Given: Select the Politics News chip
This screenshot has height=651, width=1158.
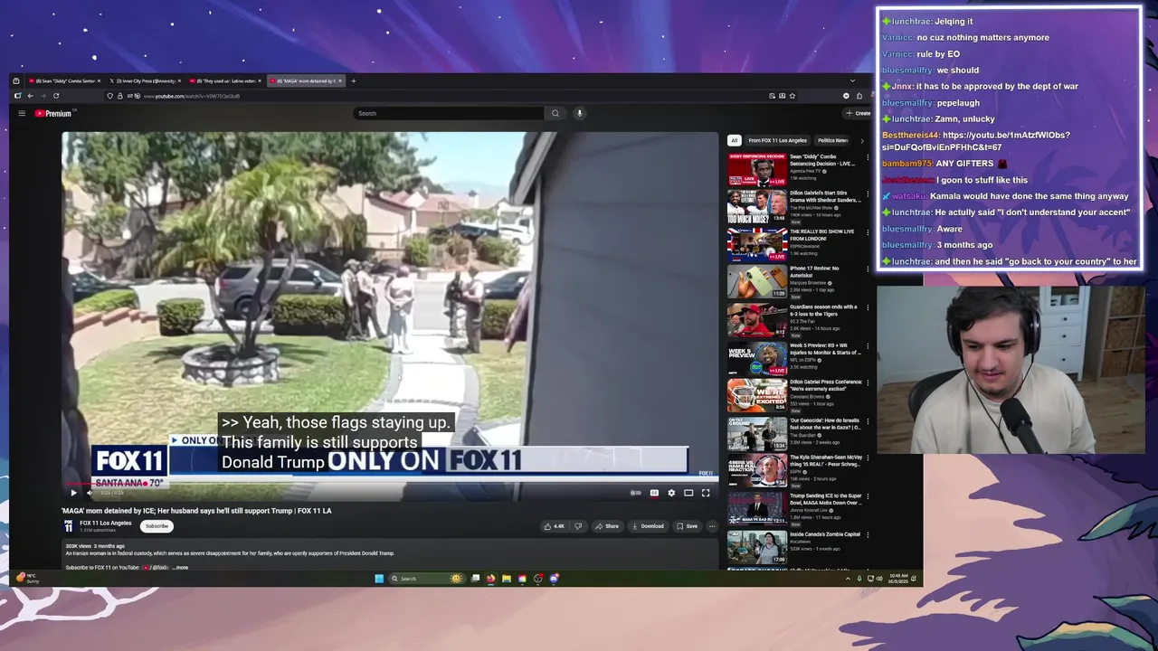Looking at the screenshot, I should click(832, 140).
